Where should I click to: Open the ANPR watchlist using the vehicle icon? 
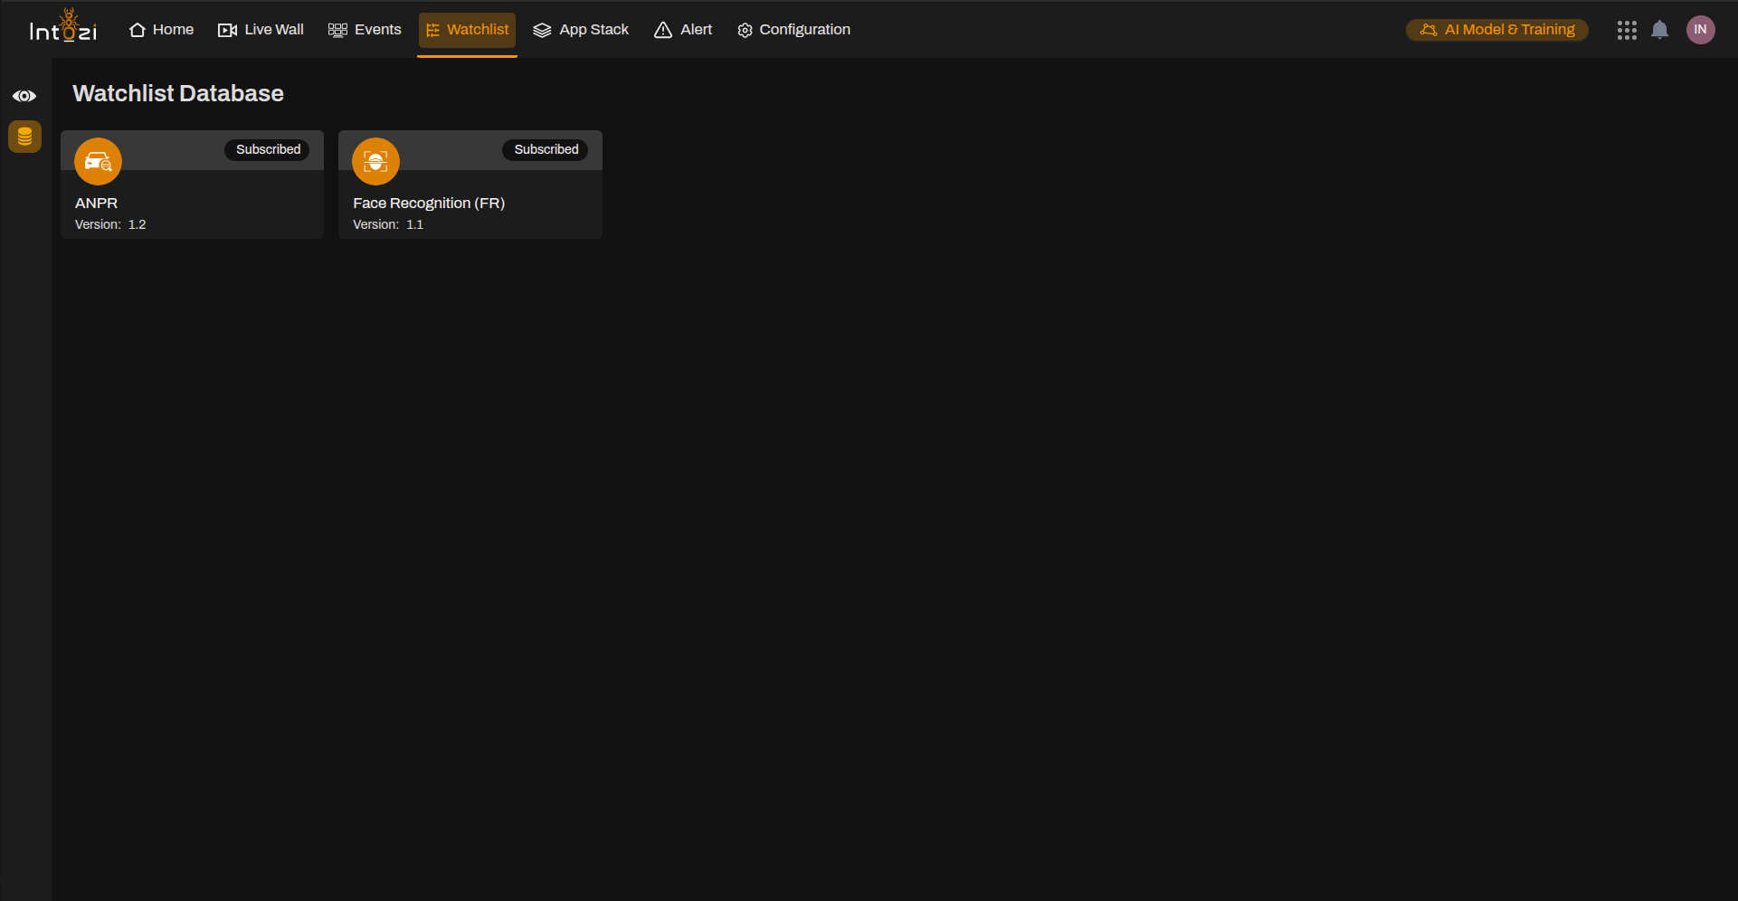coord(98,161)
